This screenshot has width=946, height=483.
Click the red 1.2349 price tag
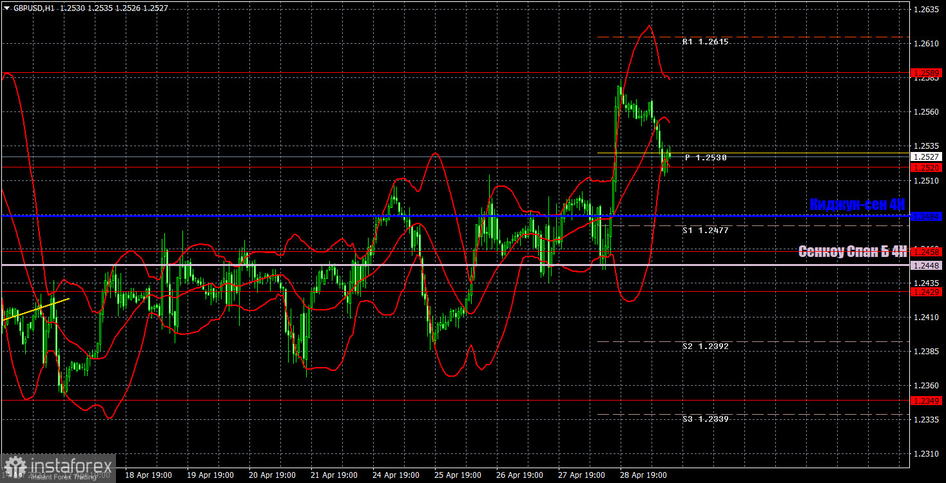coord(927,401)
